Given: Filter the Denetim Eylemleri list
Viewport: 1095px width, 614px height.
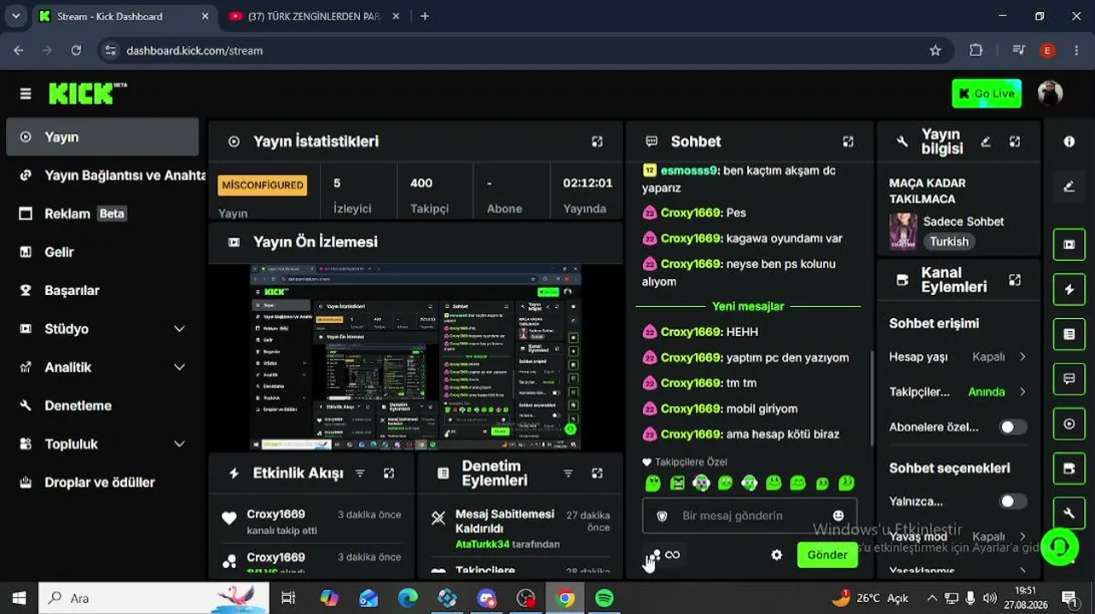Looking at the screenshot, I should click(x=568, y=473).
